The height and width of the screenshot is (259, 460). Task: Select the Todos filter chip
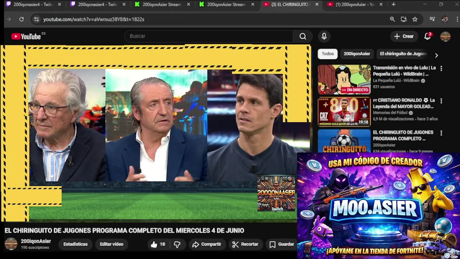tap(327, 54)
